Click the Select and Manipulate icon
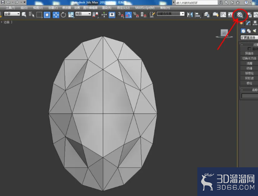 point(104,15)
